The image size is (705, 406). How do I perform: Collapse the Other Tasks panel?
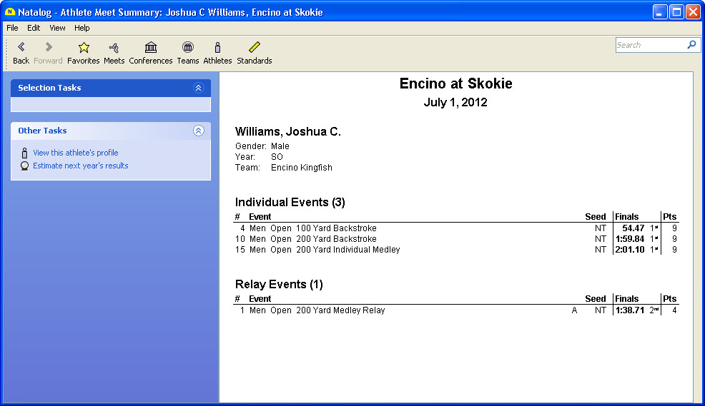coord(199,131)
